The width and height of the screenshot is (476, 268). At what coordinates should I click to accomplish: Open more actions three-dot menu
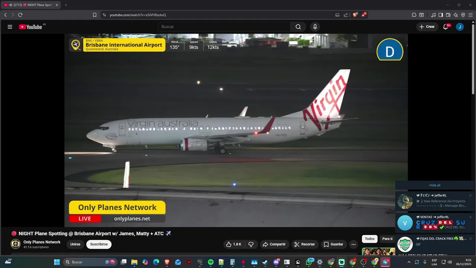click(353, 245)
